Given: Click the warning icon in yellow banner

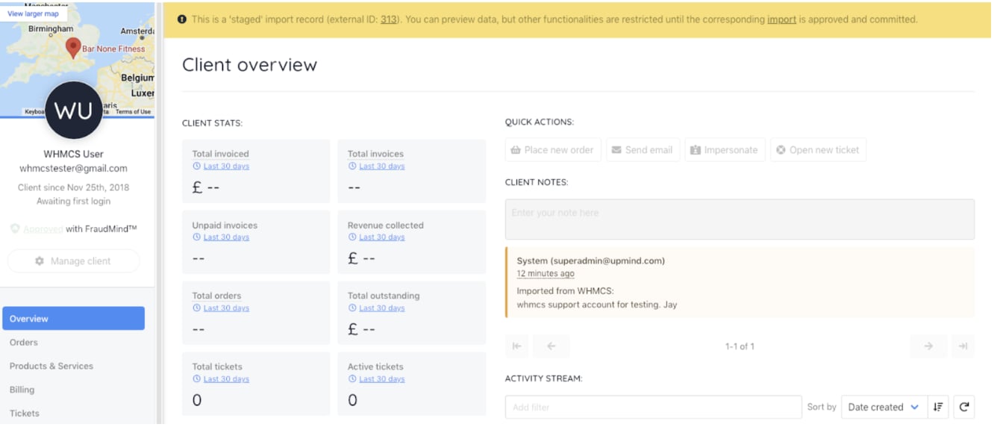Looking at the screenshot, I should (182, 19).
